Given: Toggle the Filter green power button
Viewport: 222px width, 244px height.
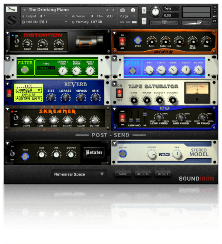Looking at the screenshot, I should [x=25, y=70].
